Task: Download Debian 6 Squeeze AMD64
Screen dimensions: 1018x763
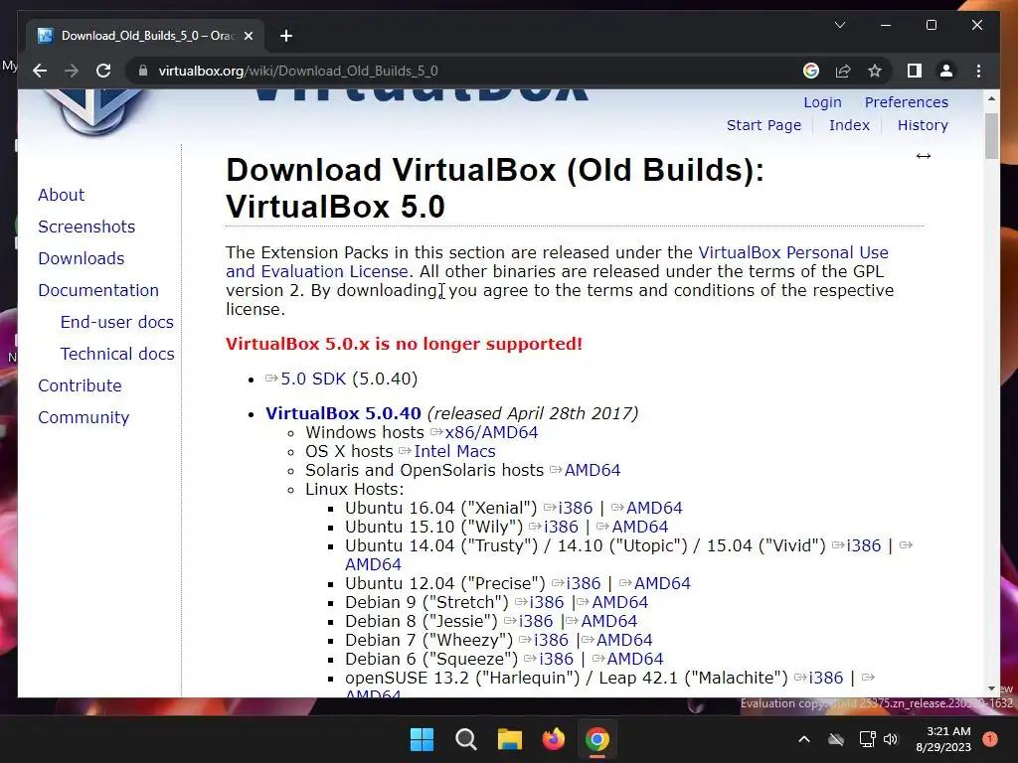Action: [635, 658]
